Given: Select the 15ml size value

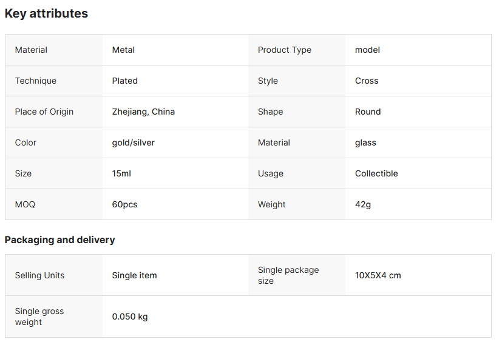Looking at the screenshot, I should (121, 173).
